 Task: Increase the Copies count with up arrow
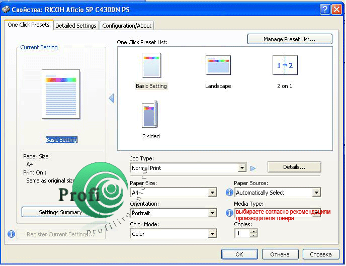tap(253, 231)
